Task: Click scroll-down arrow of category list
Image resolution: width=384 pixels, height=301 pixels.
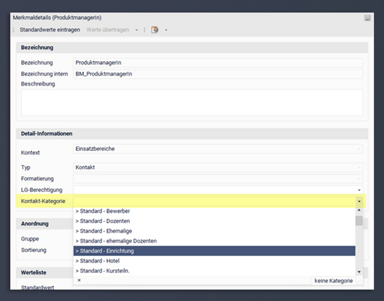Action: coord(359,272)
